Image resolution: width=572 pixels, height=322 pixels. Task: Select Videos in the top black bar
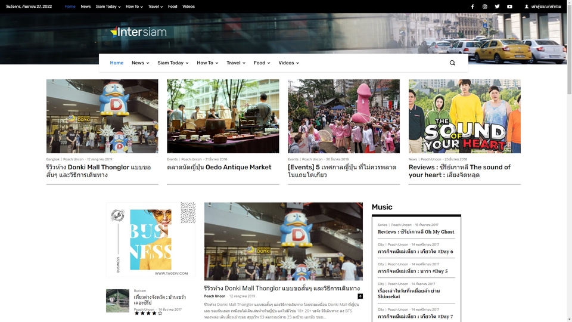click(x=189, y=7)
